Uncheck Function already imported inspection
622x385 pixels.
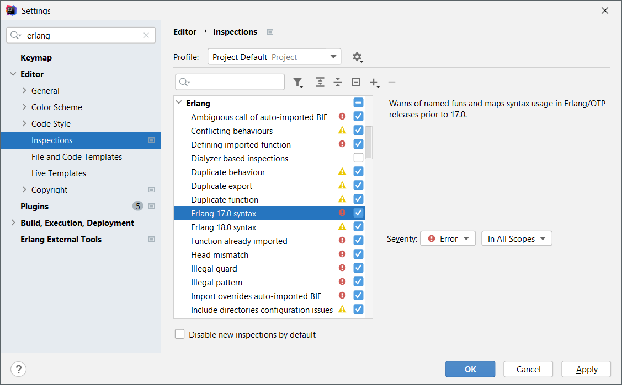click(x=358, y=240)
